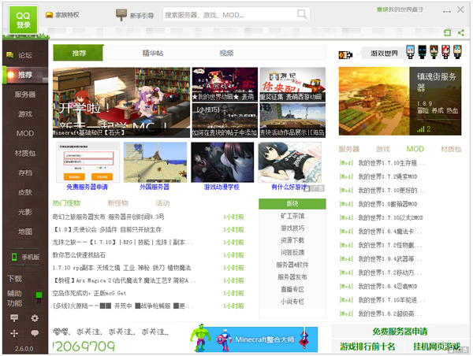Screen dimensions: 473x356
Task: Select the 新怪物 list tab
Action: [x=118, y=203]
